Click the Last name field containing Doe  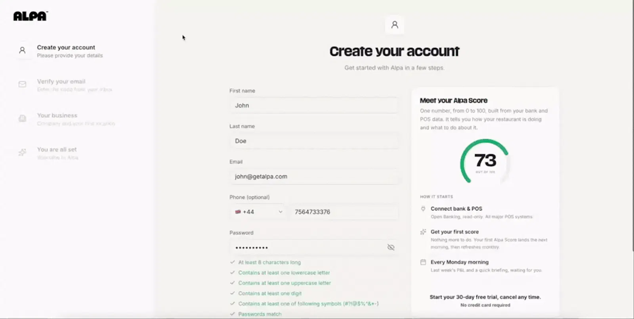[314, 141]
